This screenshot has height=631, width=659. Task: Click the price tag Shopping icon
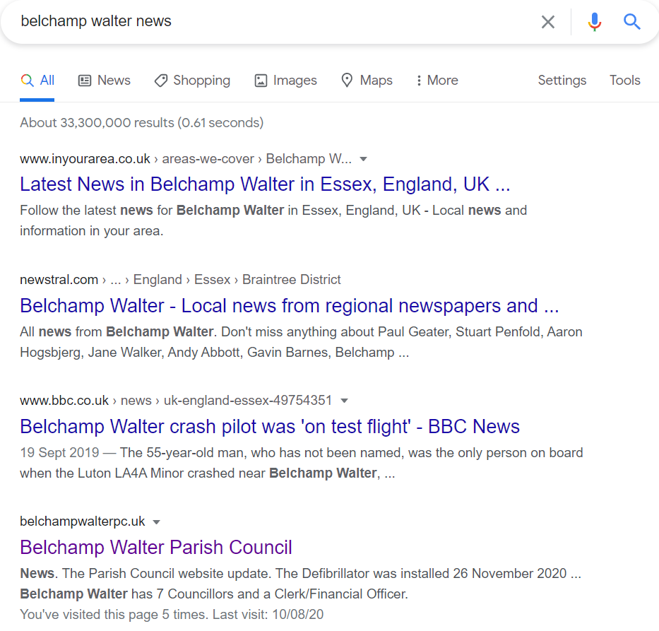click(x=160, y=81)
